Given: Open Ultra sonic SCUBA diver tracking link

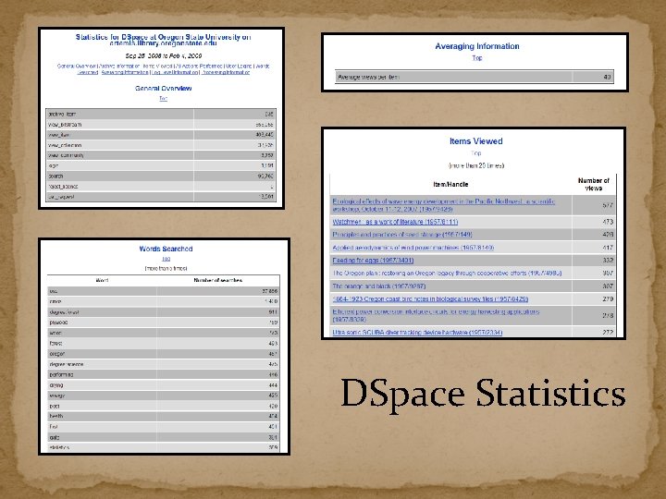Looking at the screenshot, I should tap(417, 333).
